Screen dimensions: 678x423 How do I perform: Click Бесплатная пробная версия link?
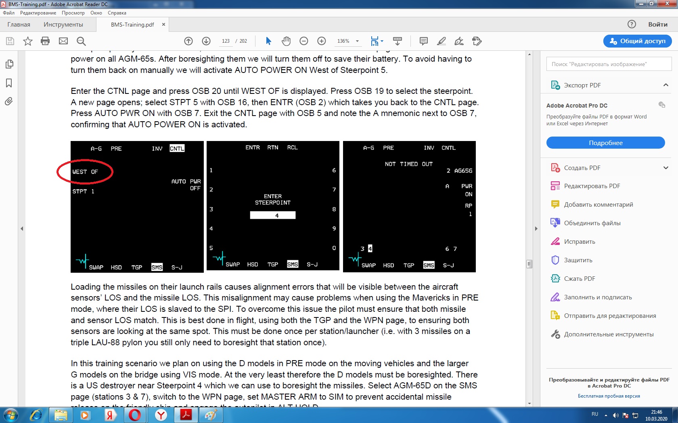pos(609,396)
